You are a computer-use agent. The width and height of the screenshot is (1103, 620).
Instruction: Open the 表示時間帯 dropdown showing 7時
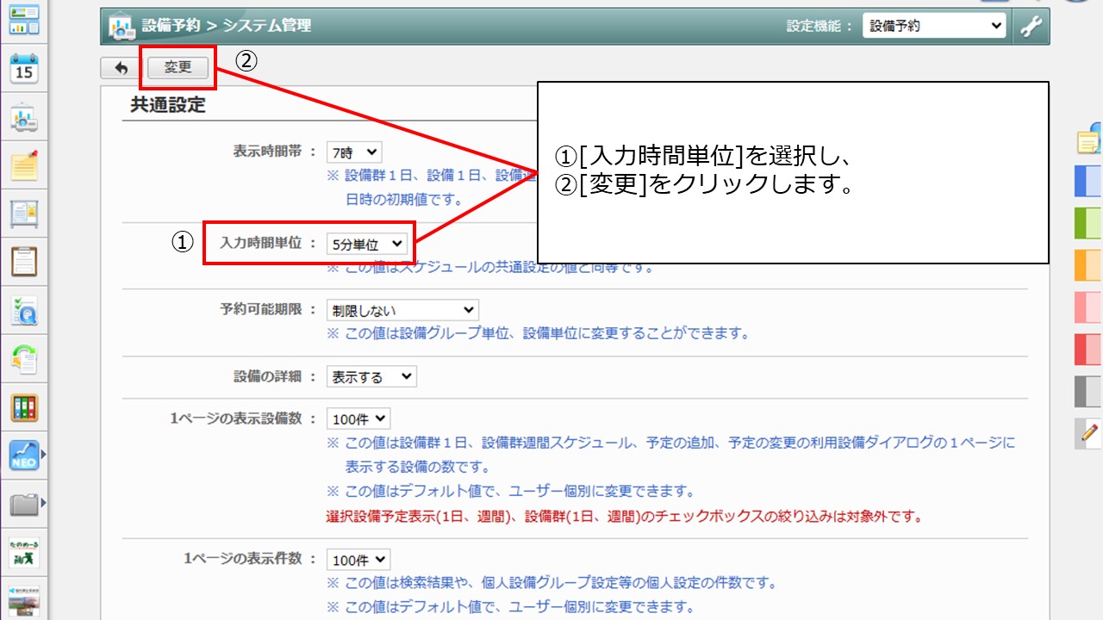tap(353, 152)
